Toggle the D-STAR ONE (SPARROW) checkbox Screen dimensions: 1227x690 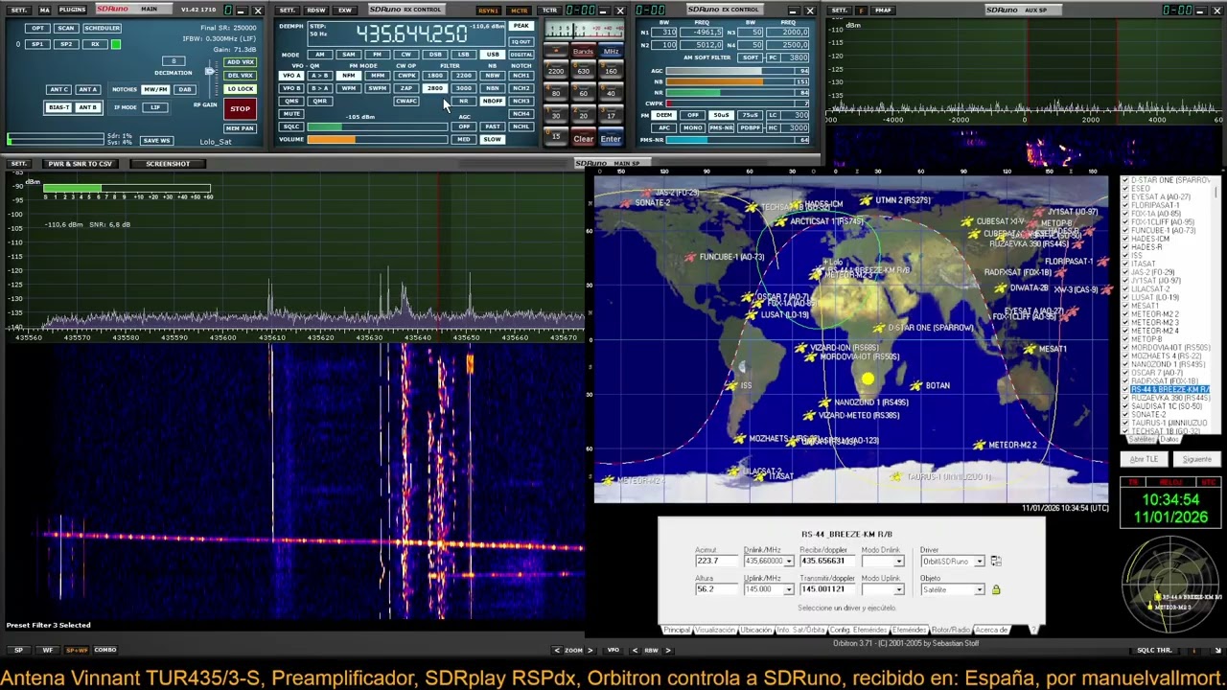click(1126, 180)
